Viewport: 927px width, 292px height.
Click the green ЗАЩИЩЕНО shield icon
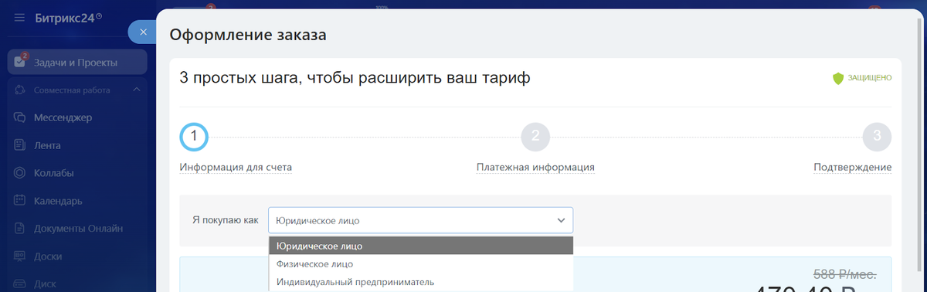[837, 78]
